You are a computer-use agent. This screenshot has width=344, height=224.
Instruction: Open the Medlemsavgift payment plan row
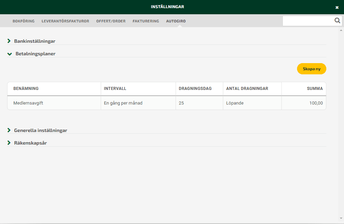[x=167, y=103]
